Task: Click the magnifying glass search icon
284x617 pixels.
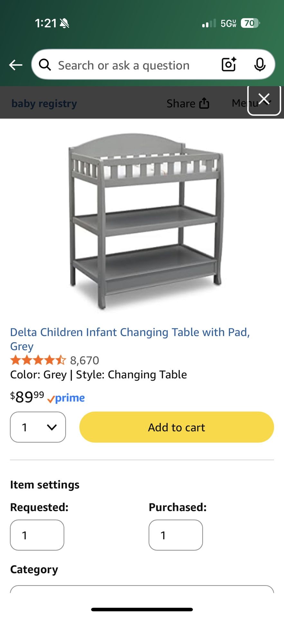Action: pyautogui.click(x=45, y=65)
